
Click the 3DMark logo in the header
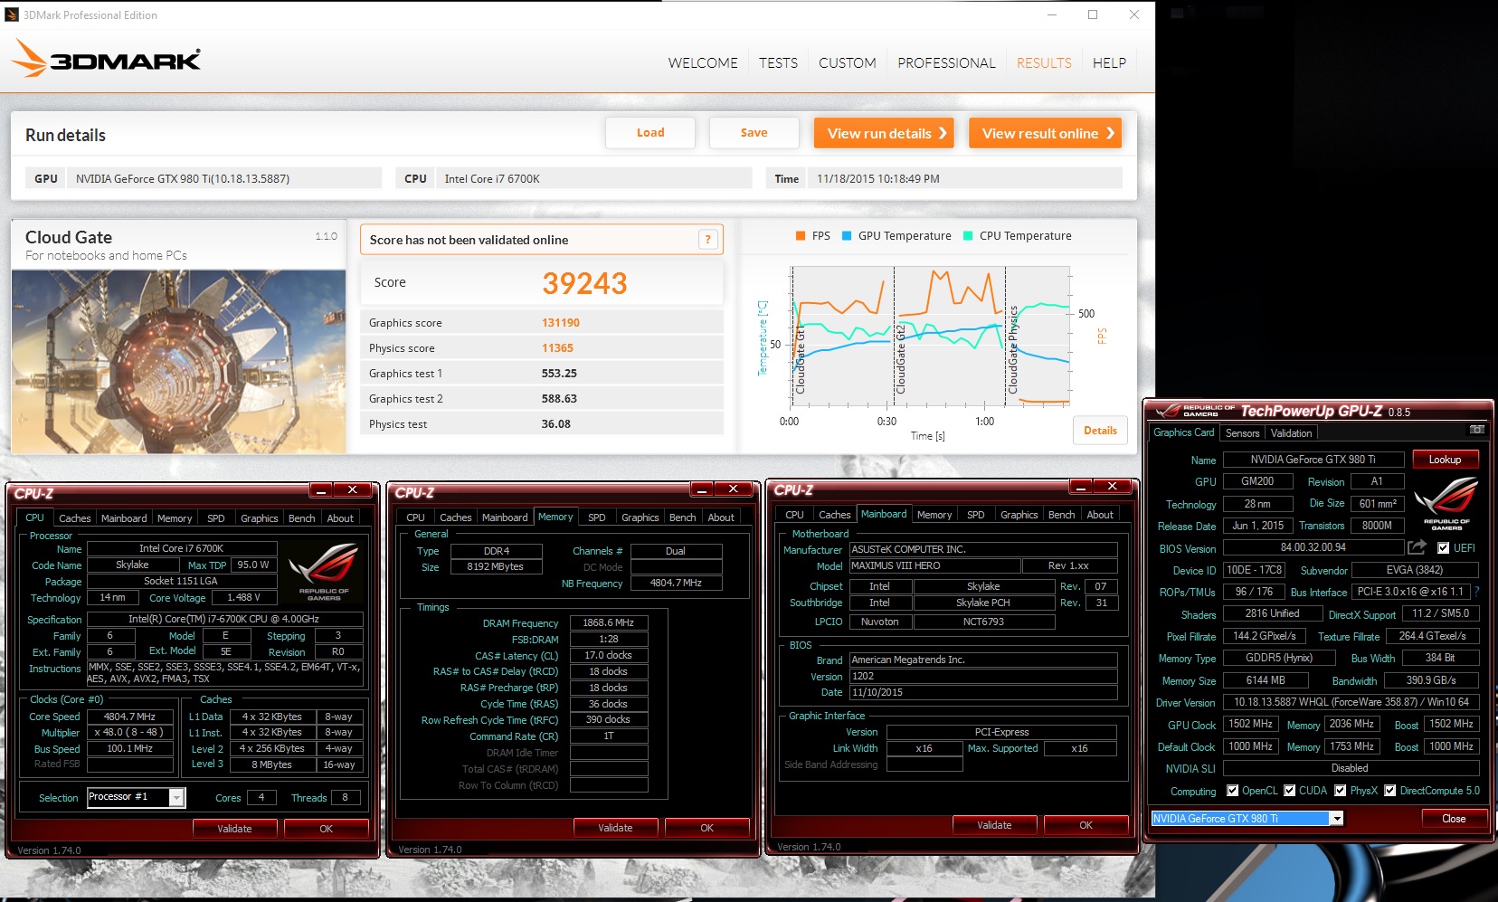107,59
